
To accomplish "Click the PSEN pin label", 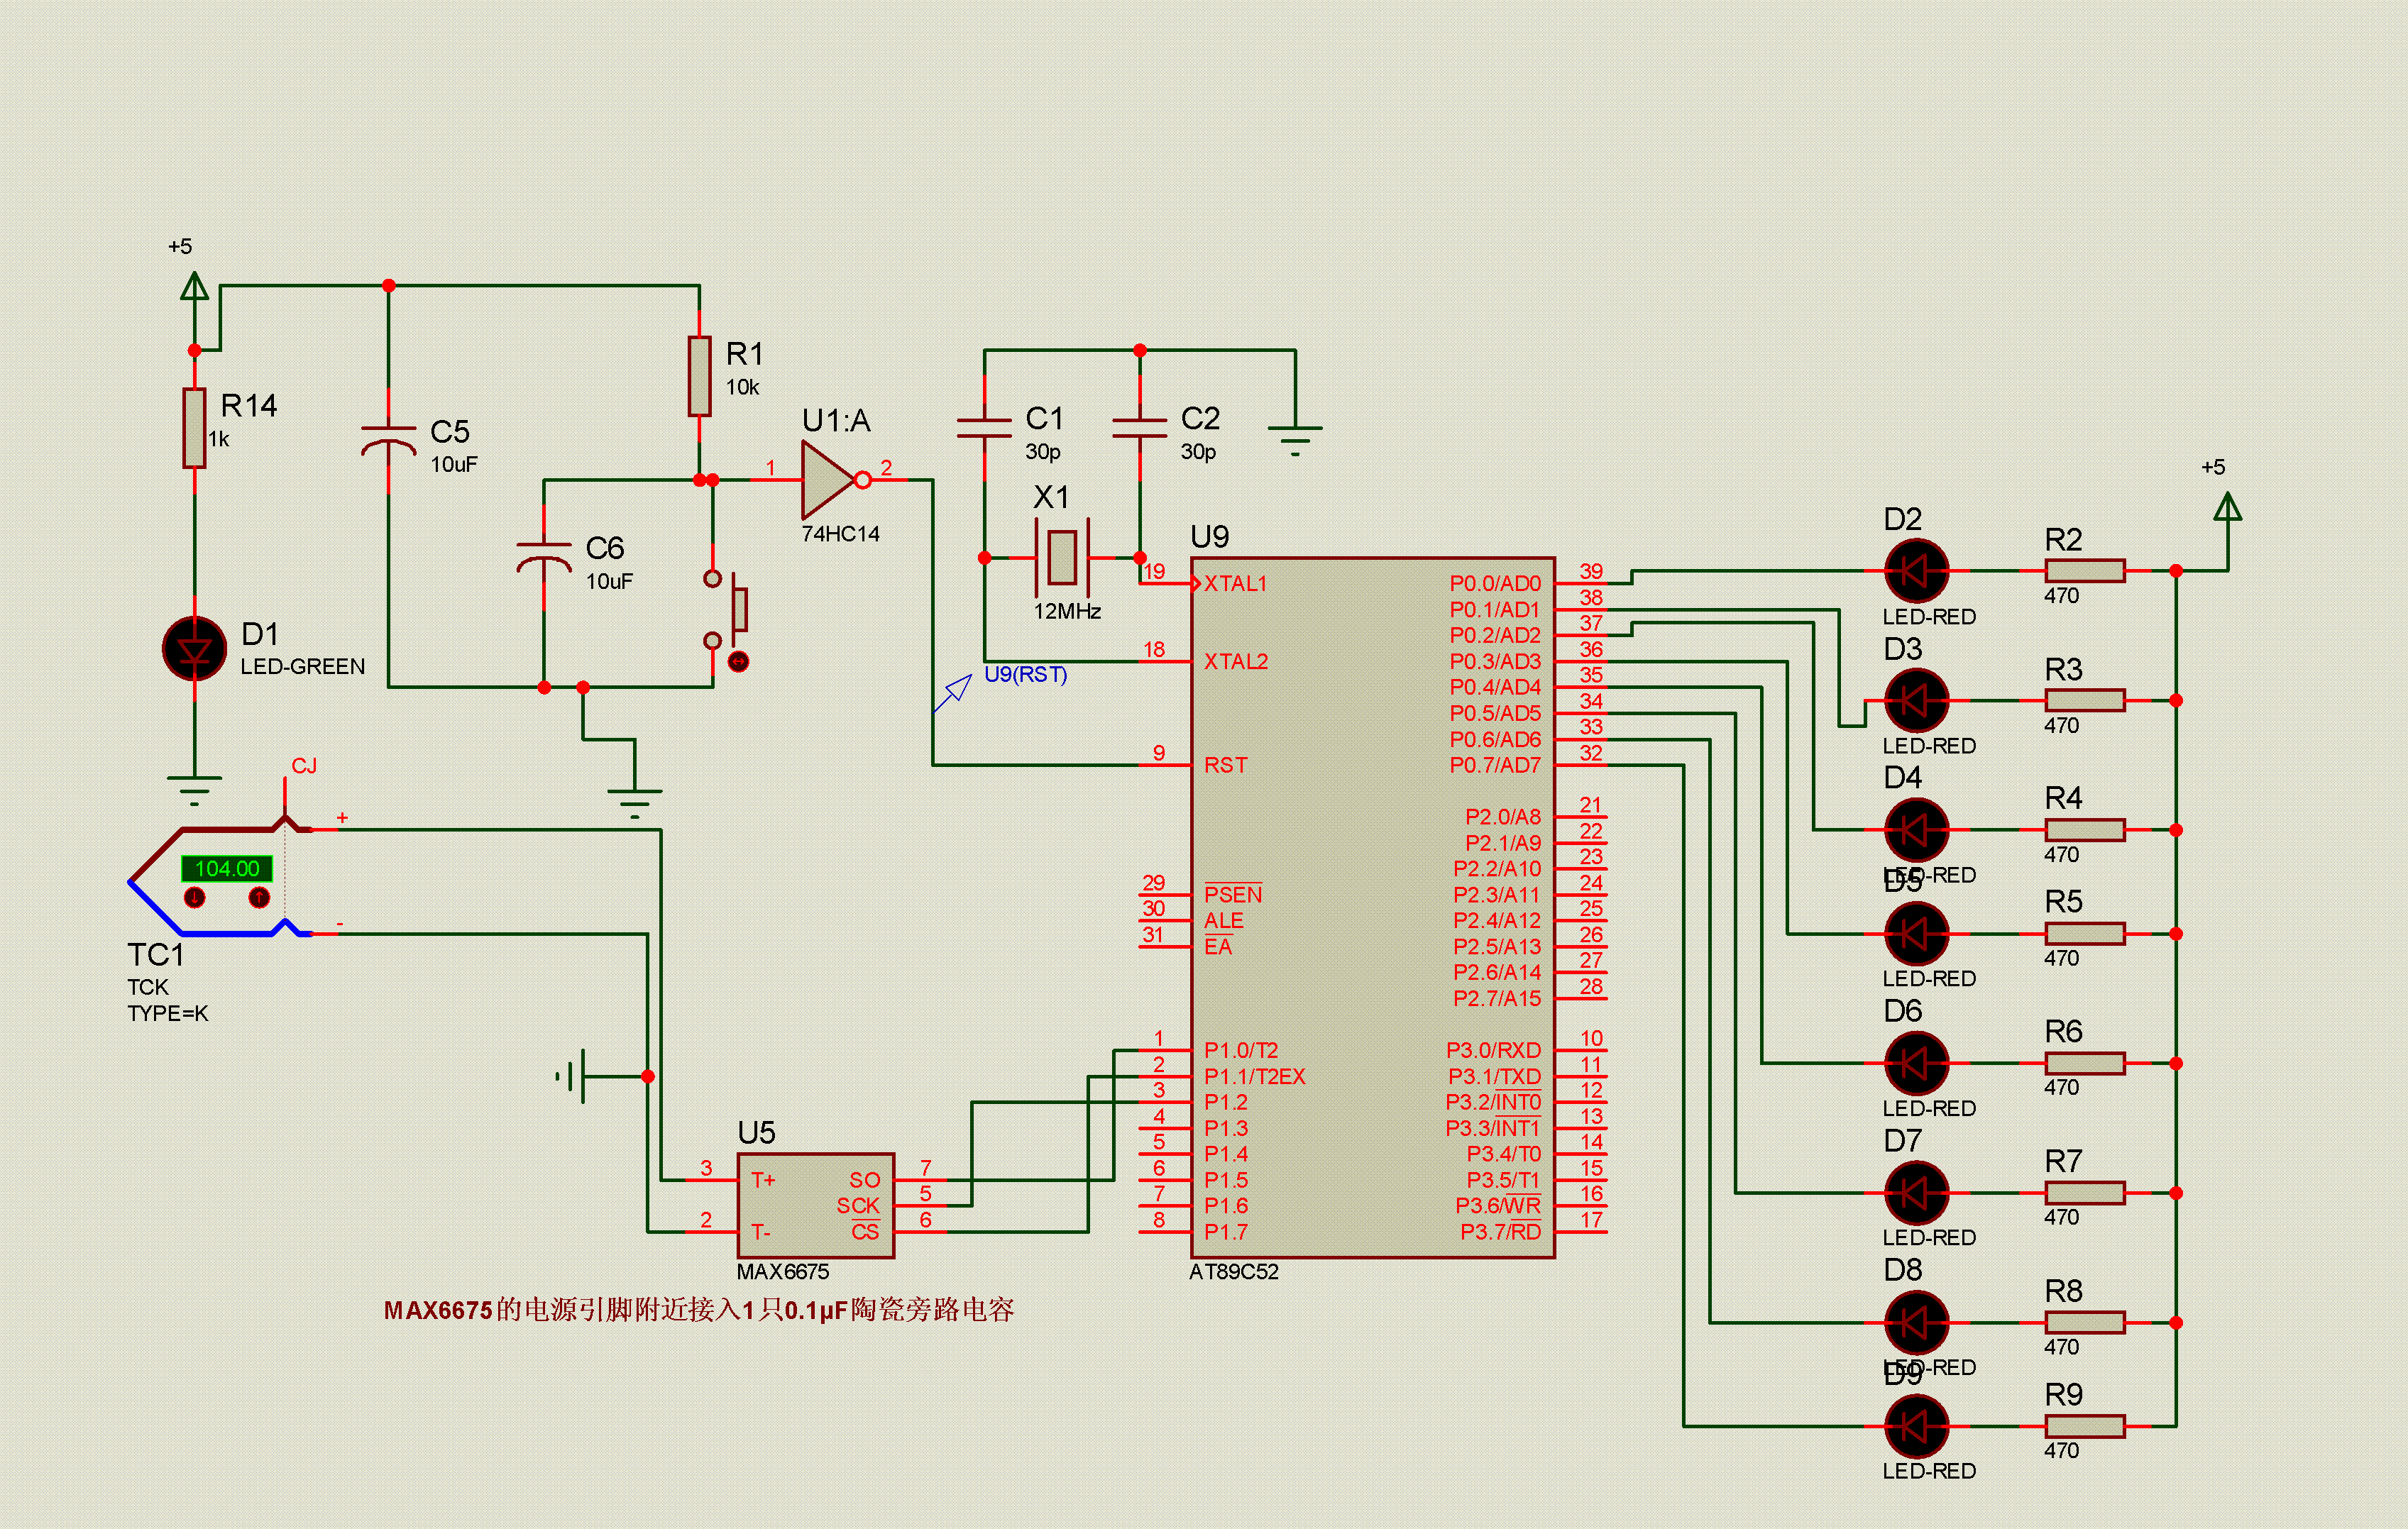I will coord(1232,894).
